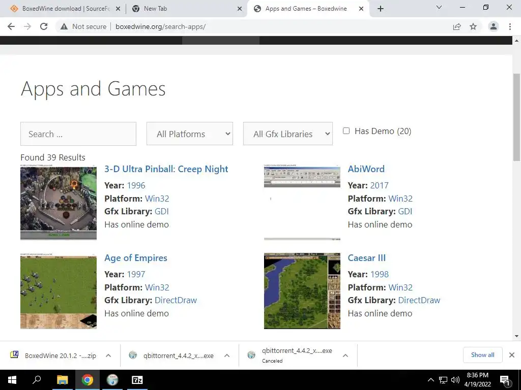The image size is (521, 390).
Task: Click the Caesar III thumbnail
Action: click(302, 291)
